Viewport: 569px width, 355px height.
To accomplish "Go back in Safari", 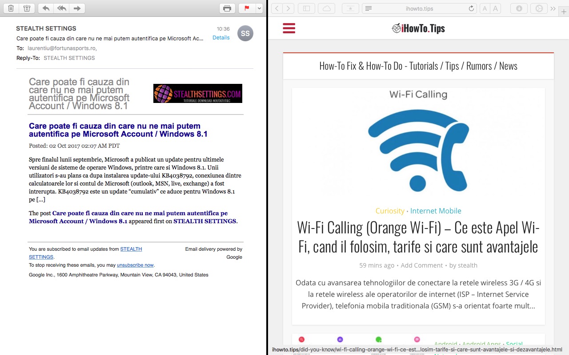I will [x=277, y=8].
